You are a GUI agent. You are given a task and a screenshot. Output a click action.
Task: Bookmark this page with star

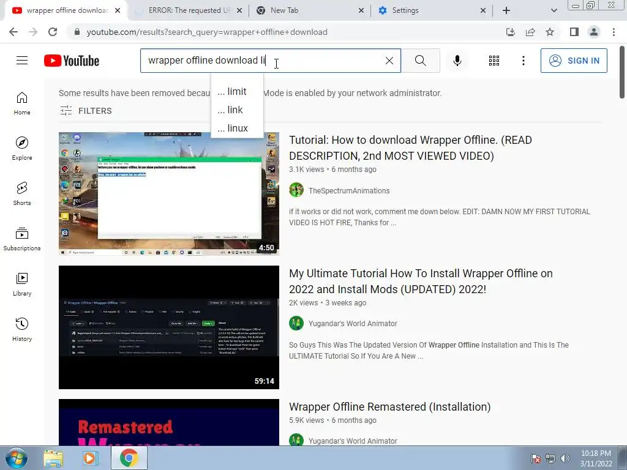(550, 32)
